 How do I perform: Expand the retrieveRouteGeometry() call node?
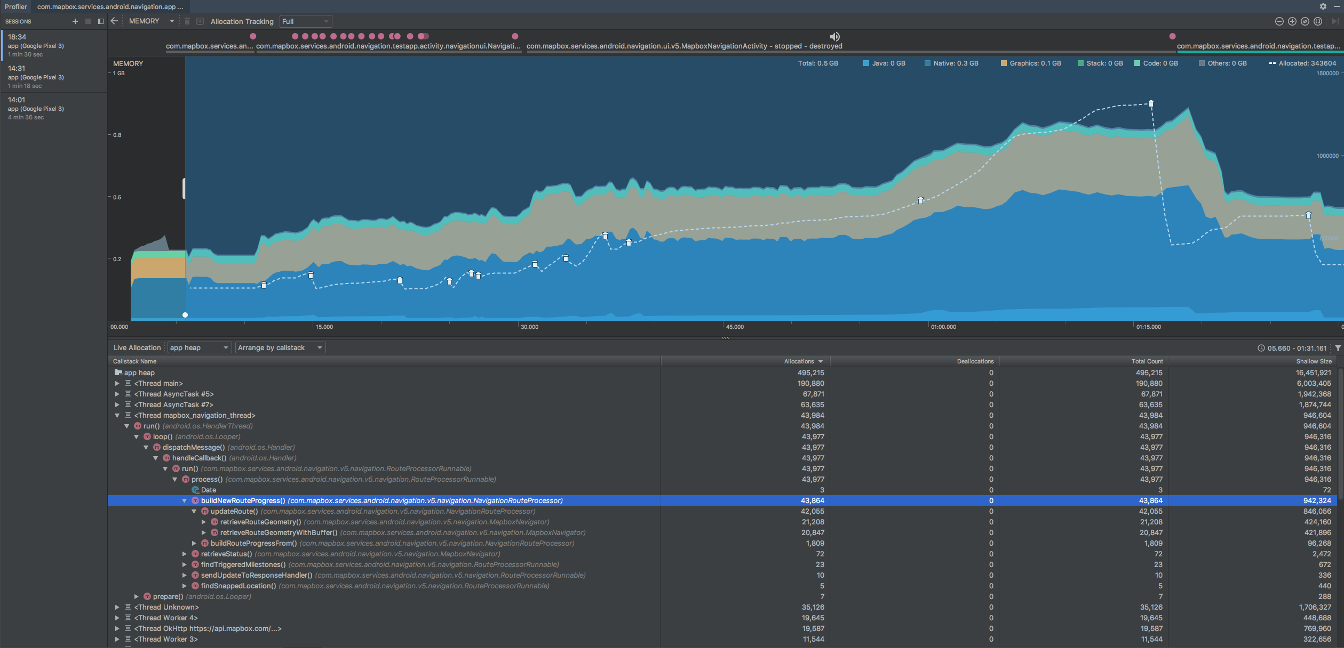point(204,522)
